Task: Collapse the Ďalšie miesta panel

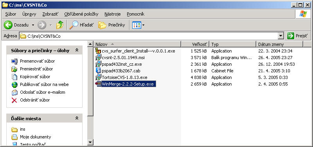Action: tap(77, 118)
